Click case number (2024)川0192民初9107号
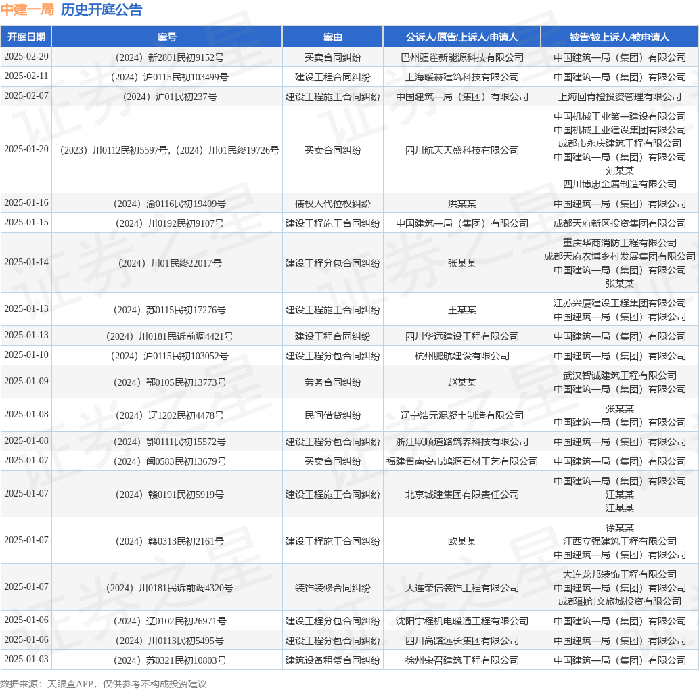699x690 pixels. point(169,223)
